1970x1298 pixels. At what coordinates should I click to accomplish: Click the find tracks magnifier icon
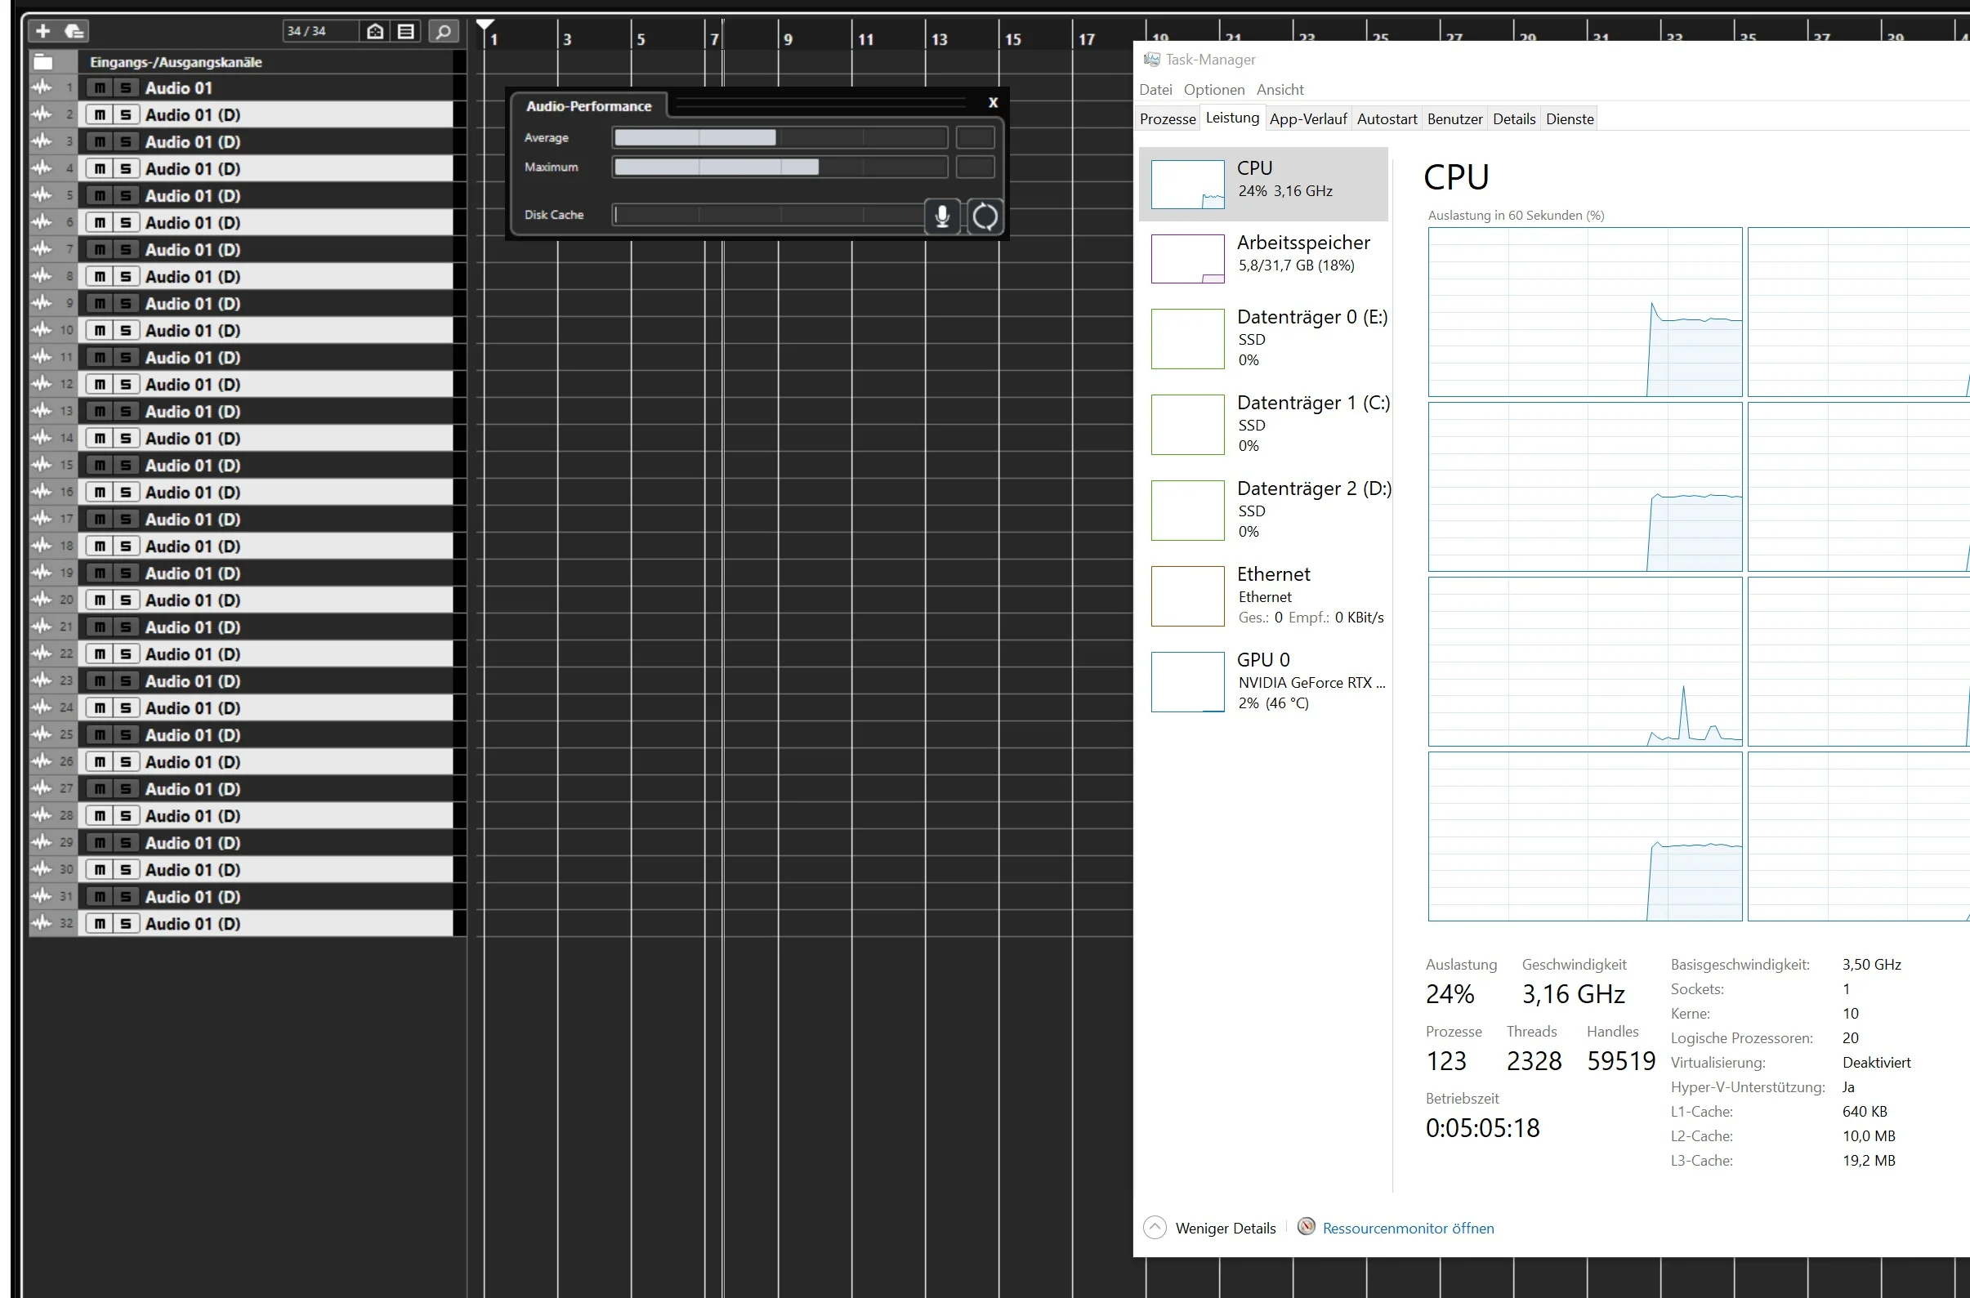(x=444, y=32)
